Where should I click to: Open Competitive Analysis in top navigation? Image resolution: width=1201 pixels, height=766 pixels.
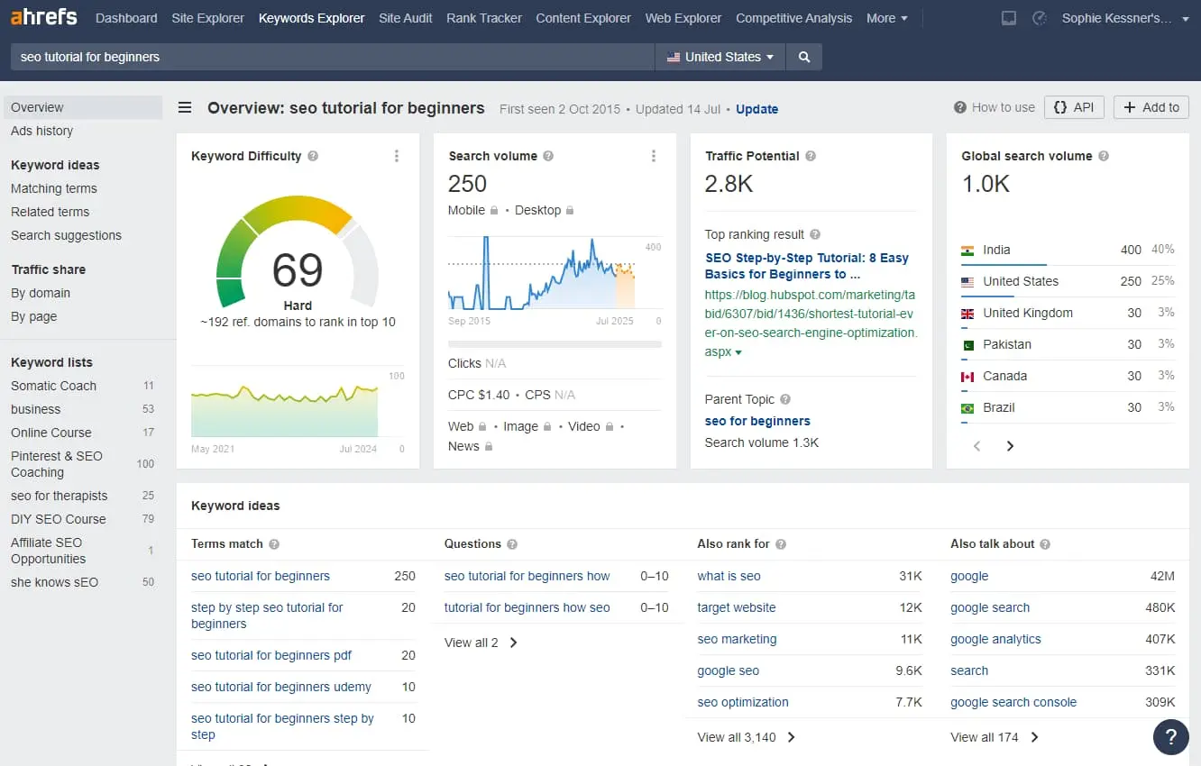(x=794, y=18)
